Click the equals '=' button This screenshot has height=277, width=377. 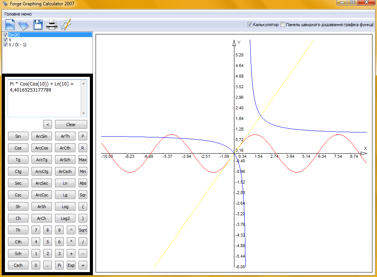pyautogui.click(x=83, y=265)
